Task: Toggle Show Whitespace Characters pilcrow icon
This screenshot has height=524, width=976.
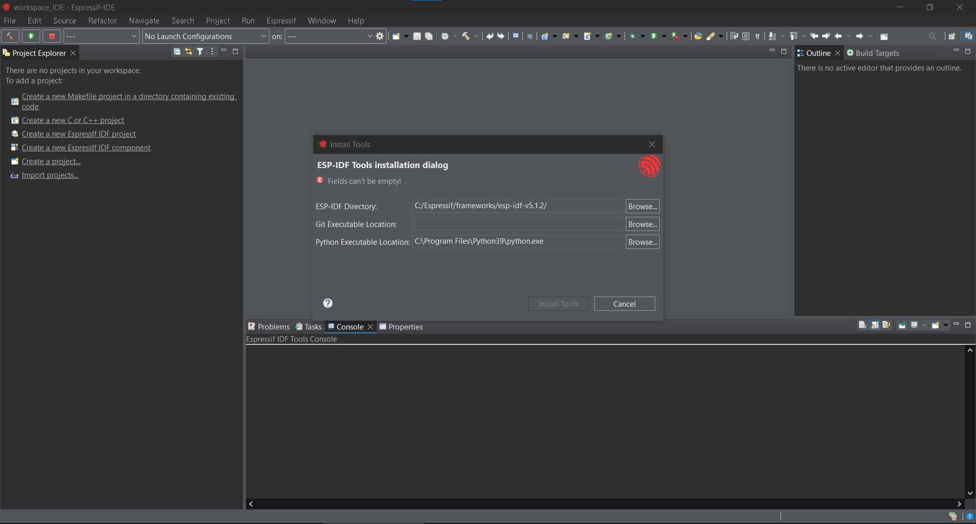Action: click(x=757, y=36)
